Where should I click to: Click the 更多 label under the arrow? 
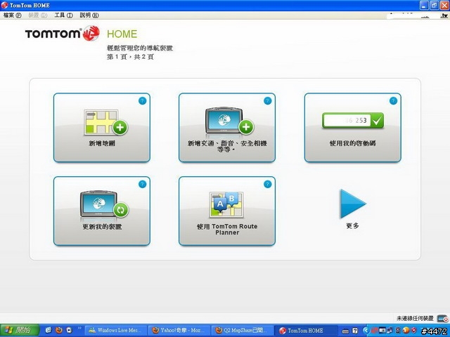(352, 226)
